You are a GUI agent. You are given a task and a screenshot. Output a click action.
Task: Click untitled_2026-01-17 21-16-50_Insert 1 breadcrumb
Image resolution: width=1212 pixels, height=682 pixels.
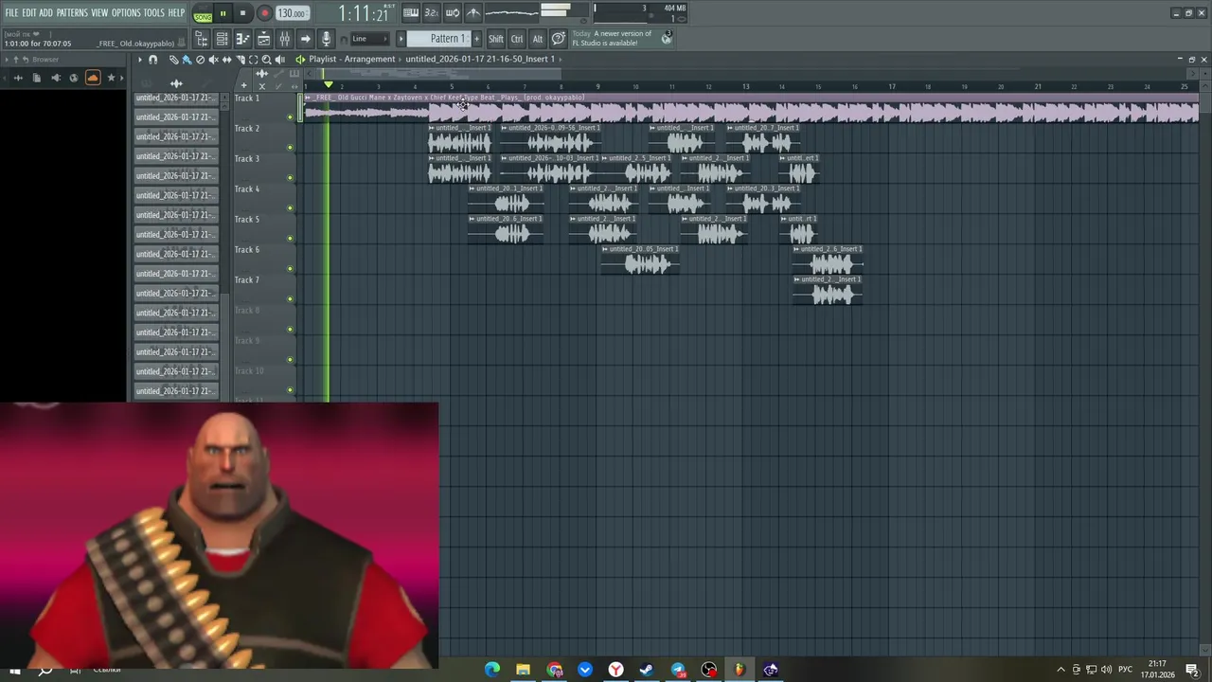(480, 59)
